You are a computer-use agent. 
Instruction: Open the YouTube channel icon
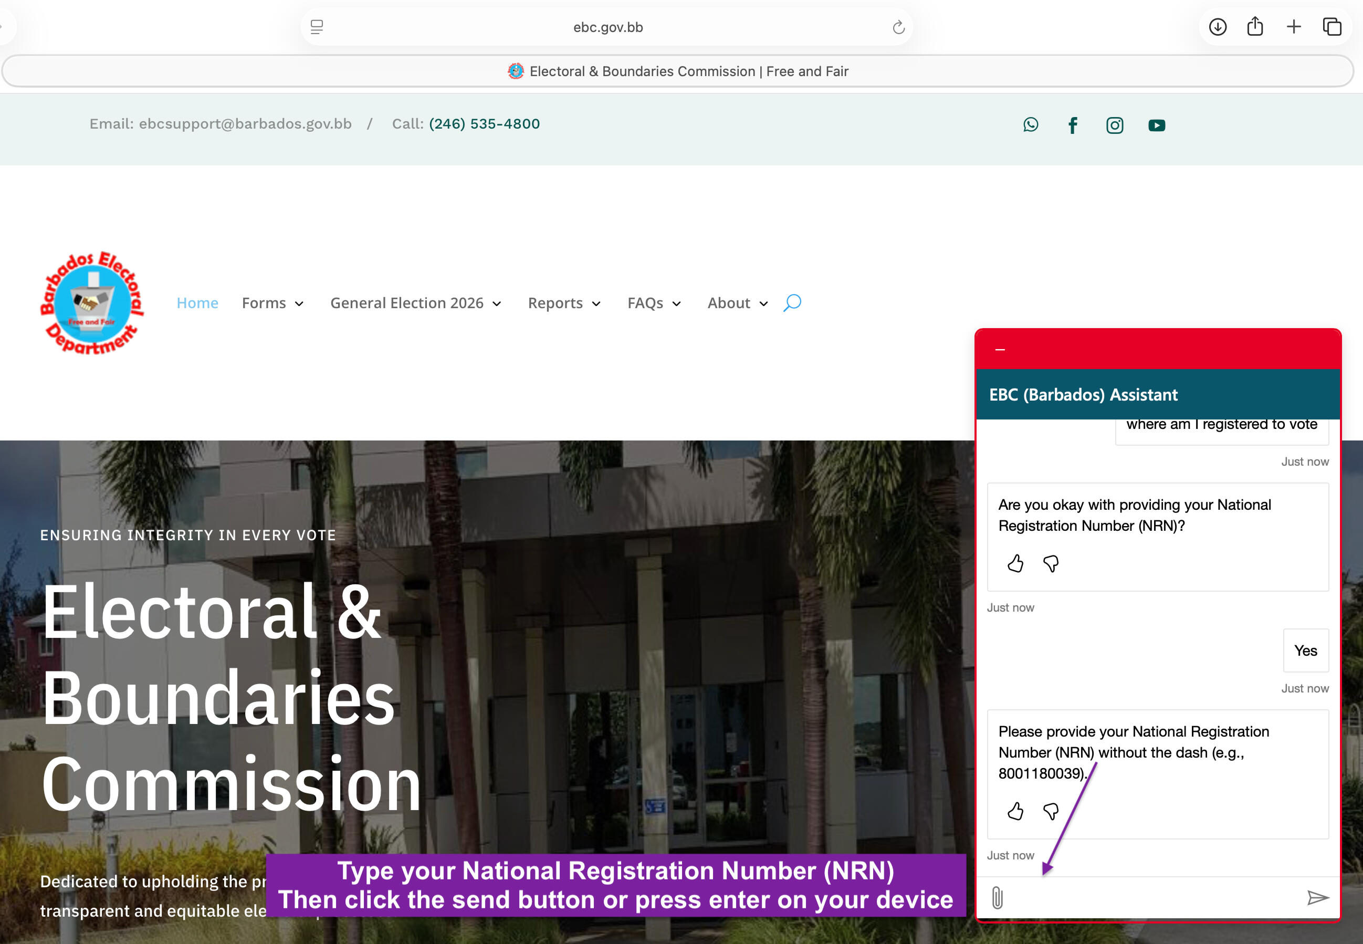1157,125
